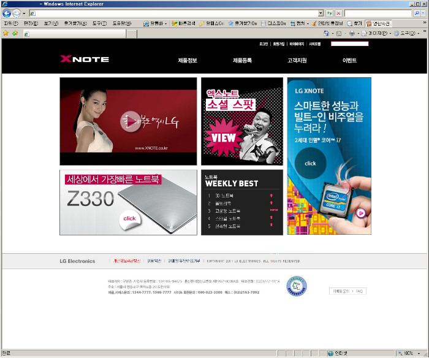
Task: Click the 즐겨찾기On star toolbar button
Action: coord(243,23)
